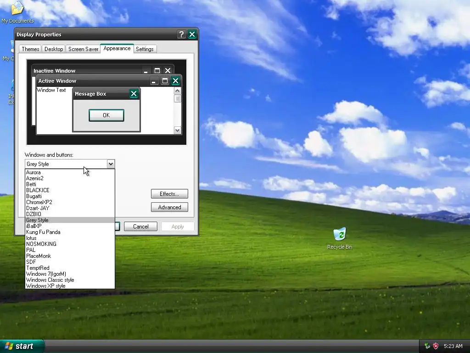Select the TemptRed style
The width and height of the screenshot is (470, 353).
click(70, 268)
